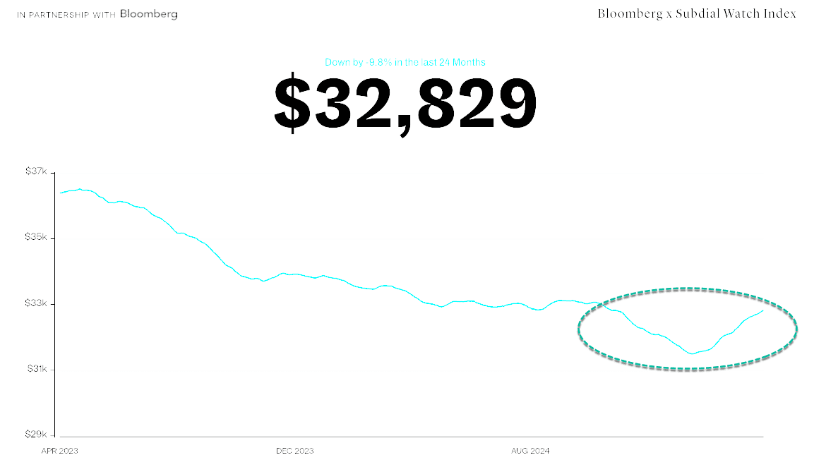Click the left starting point of the line
814x467 pixels.
(x=61, y=193)
